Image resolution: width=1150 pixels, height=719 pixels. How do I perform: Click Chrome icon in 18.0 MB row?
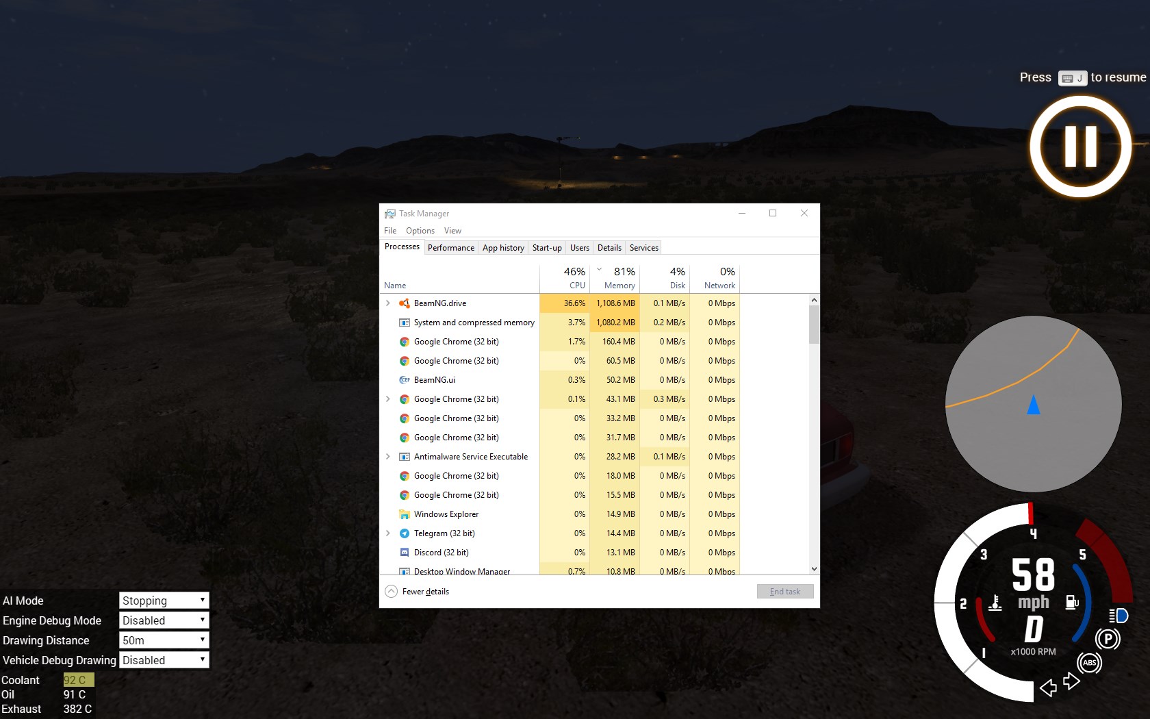(405, 476)
